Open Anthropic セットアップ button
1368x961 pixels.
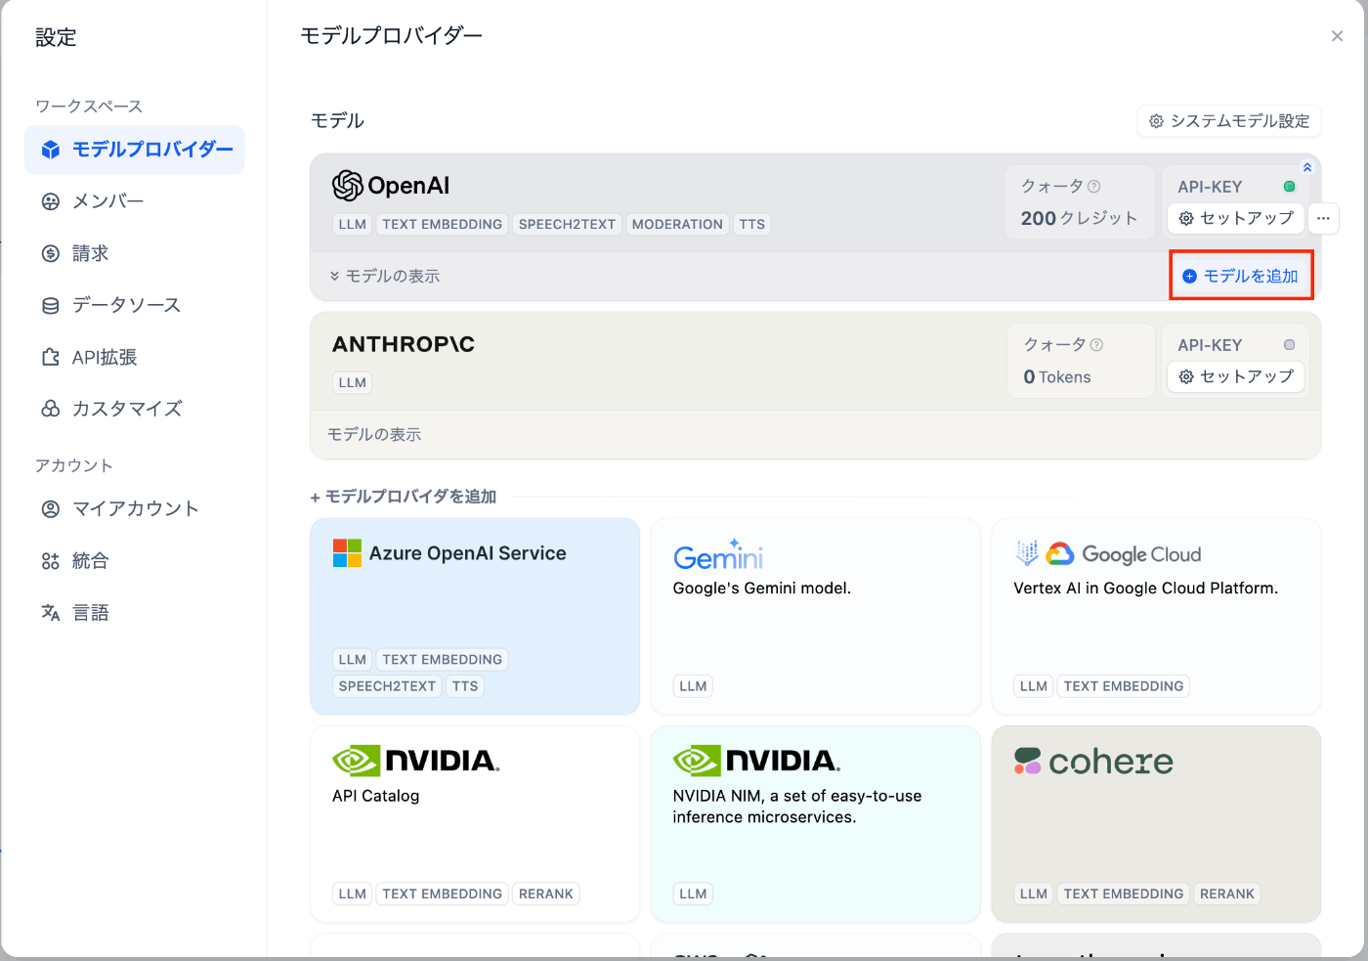(x=1236, y=376)
